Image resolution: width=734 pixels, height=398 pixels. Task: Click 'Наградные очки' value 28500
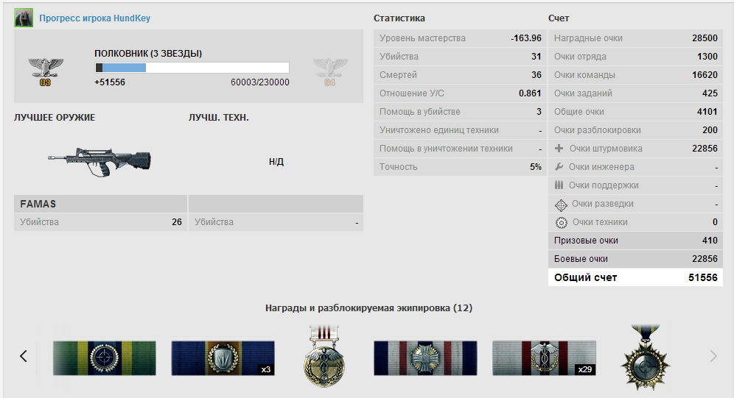pyautogui.click(x=705, y=38)
